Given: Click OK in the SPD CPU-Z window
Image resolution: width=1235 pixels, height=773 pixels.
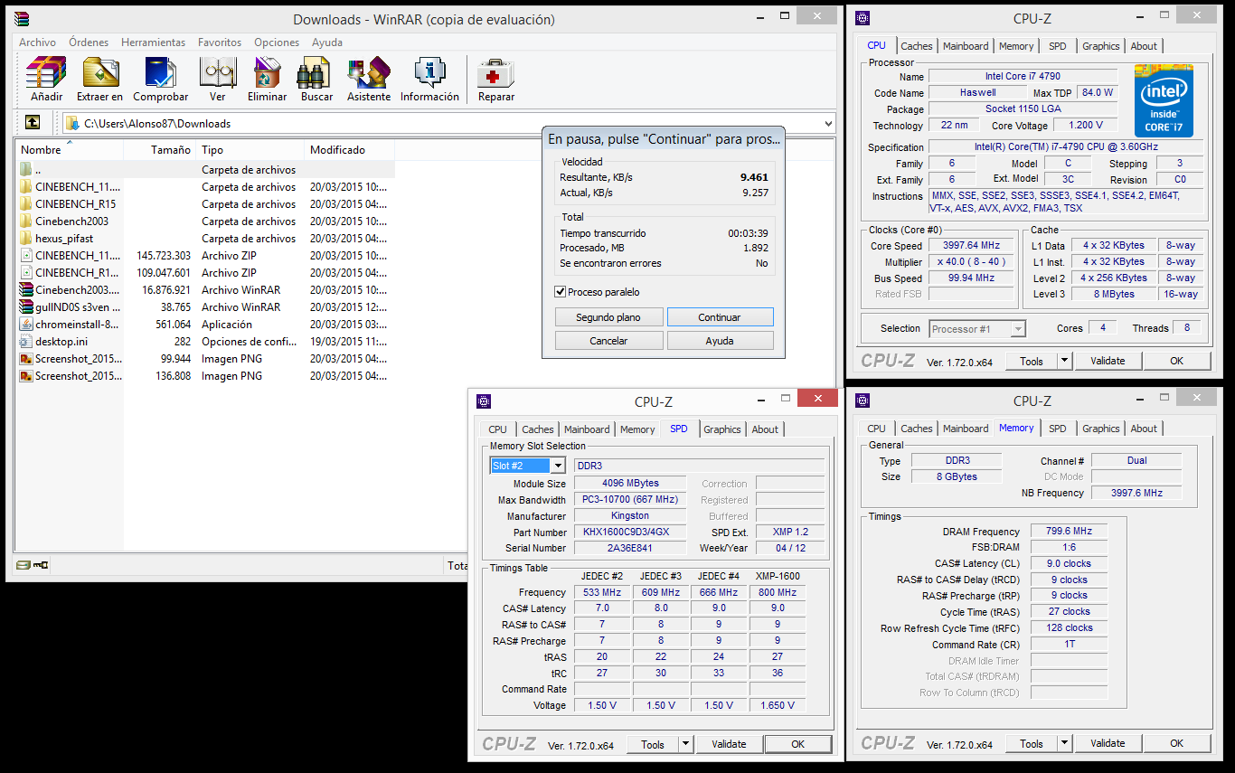Looking at the screenshot, I should point(797,744).
